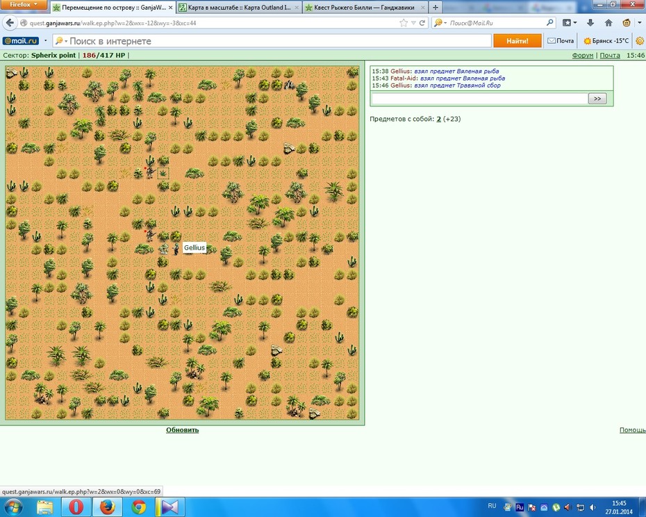Open the bookmarks menu icon

coord(567,23)
